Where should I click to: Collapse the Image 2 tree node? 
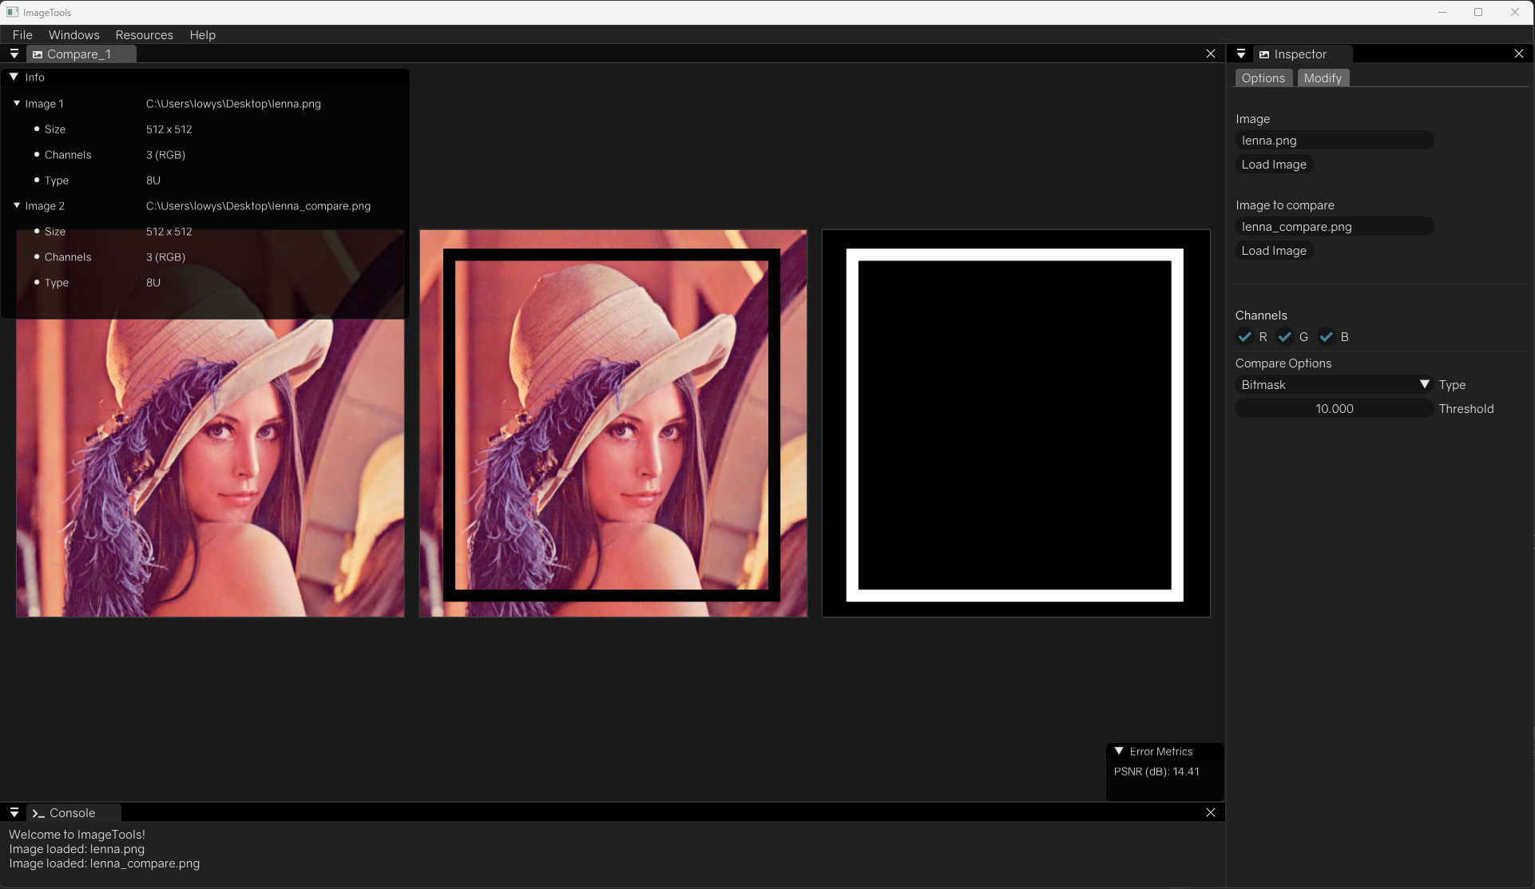(17, 206)
